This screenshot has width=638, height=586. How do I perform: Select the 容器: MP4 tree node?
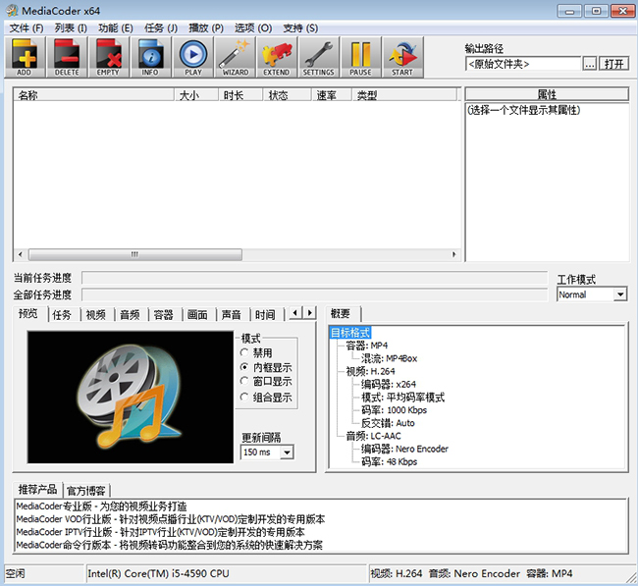pos(367,346)
